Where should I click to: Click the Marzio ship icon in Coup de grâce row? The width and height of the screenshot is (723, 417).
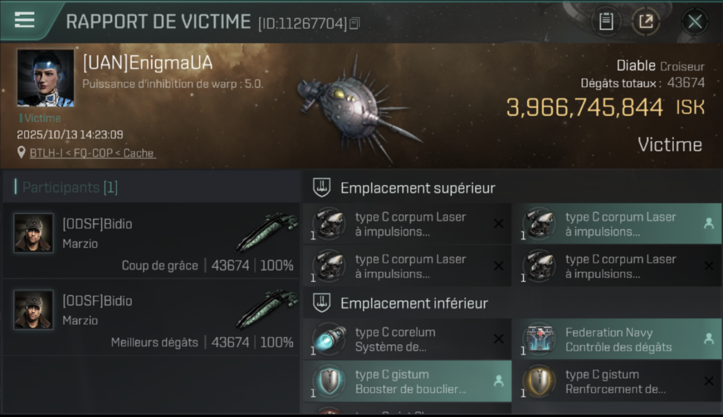coord(267,232)
